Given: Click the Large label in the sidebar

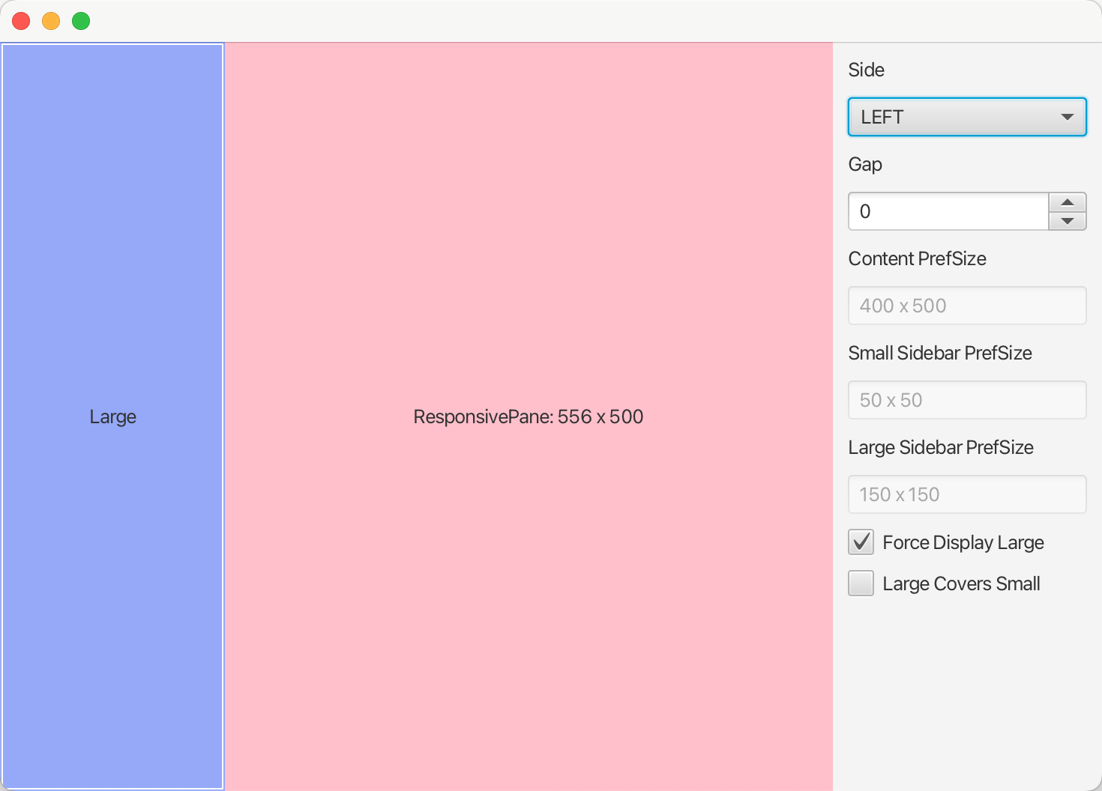Looking at the screenshot, I should (112, 416).
